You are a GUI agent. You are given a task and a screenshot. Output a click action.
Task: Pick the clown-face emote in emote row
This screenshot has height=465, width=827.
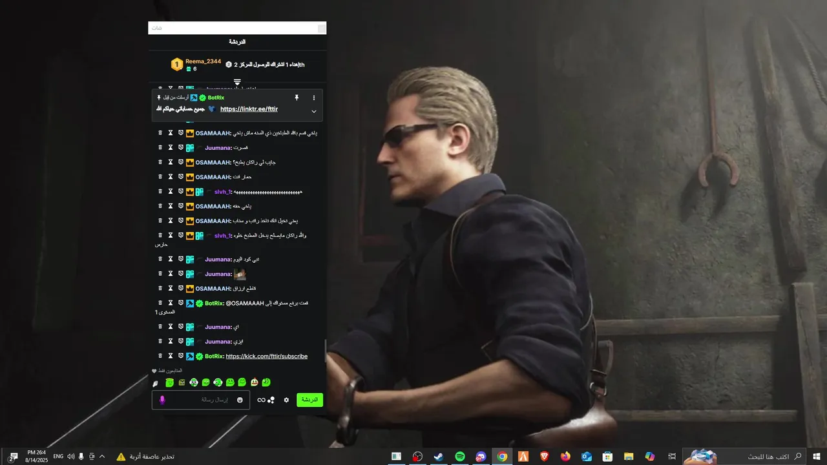[x=254, y=382]
